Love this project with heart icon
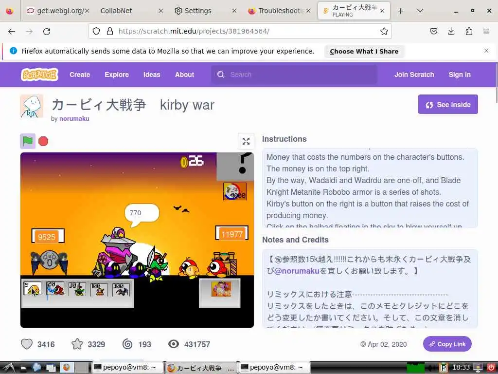The width and height of the screenshot is (498, 374). point(27,344)
